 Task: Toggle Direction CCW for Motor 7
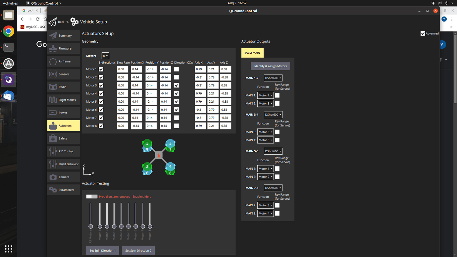click(x=176, y=118)
